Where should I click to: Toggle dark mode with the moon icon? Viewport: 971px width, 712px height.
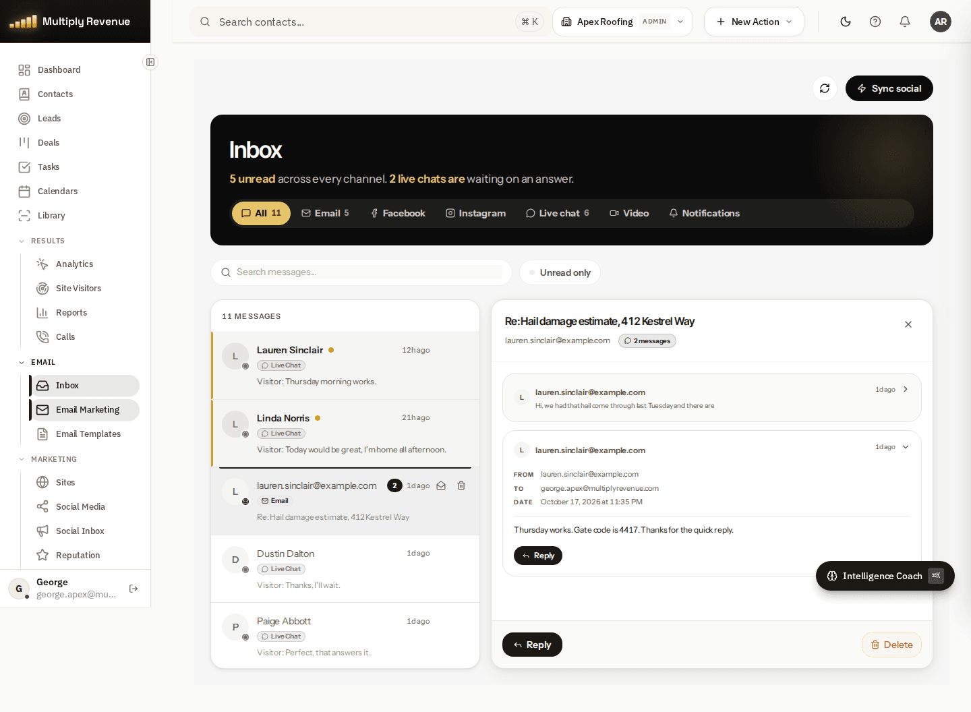pyautogui.click(x=846, y=22)
